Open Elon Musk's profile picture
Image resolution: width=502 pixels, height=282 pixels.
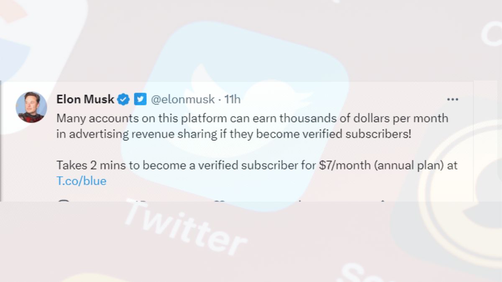click(31, 107)
